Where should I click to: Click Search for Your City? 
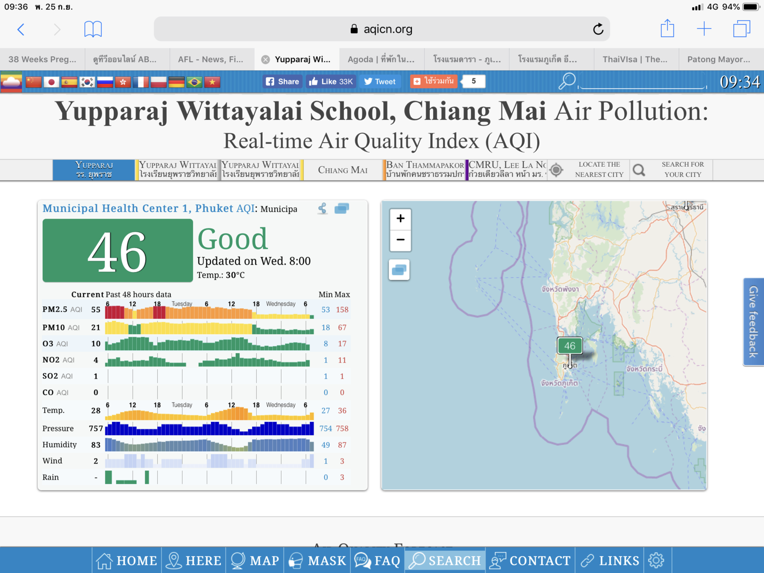[x=671, y=170]
